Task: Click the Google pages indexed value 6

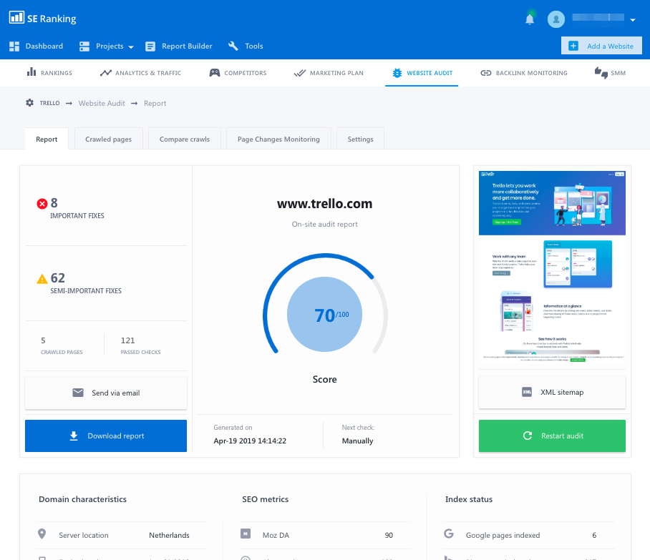Action: 594,535
